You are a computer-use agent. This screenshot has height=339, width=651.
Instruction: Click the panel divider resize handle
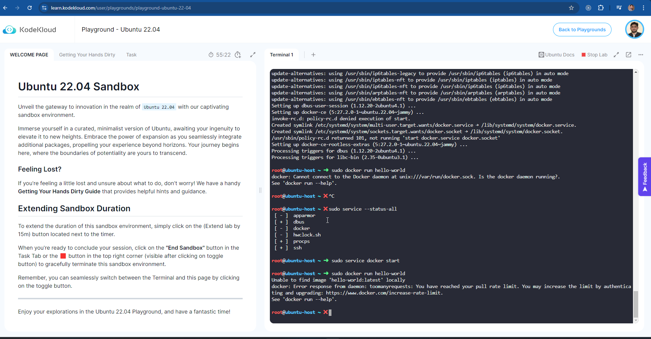tap(260, 190)
